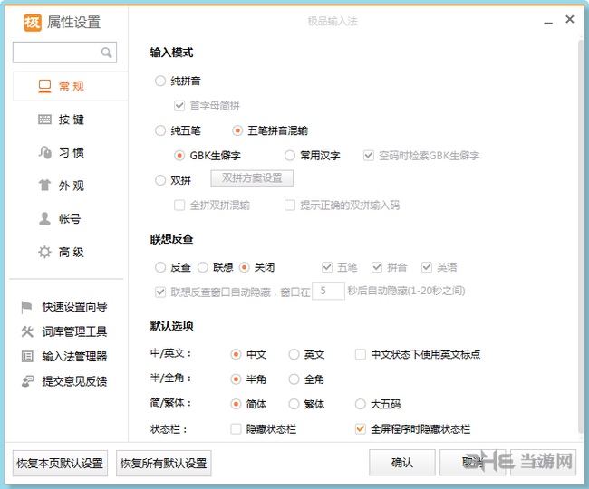
Task: Click the tools icon for 词库管理工具
Action: tap(27, 331)
